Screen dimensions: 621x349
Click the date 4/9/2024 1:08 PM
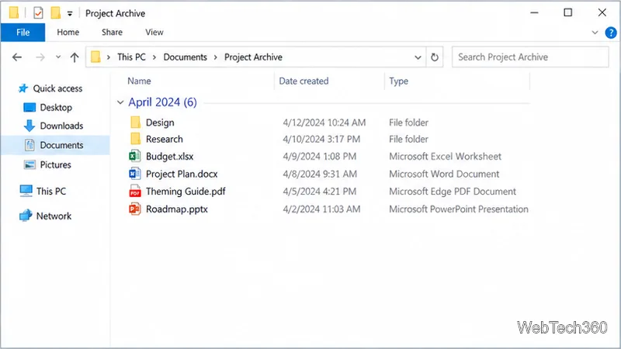[x=319, y=157]
